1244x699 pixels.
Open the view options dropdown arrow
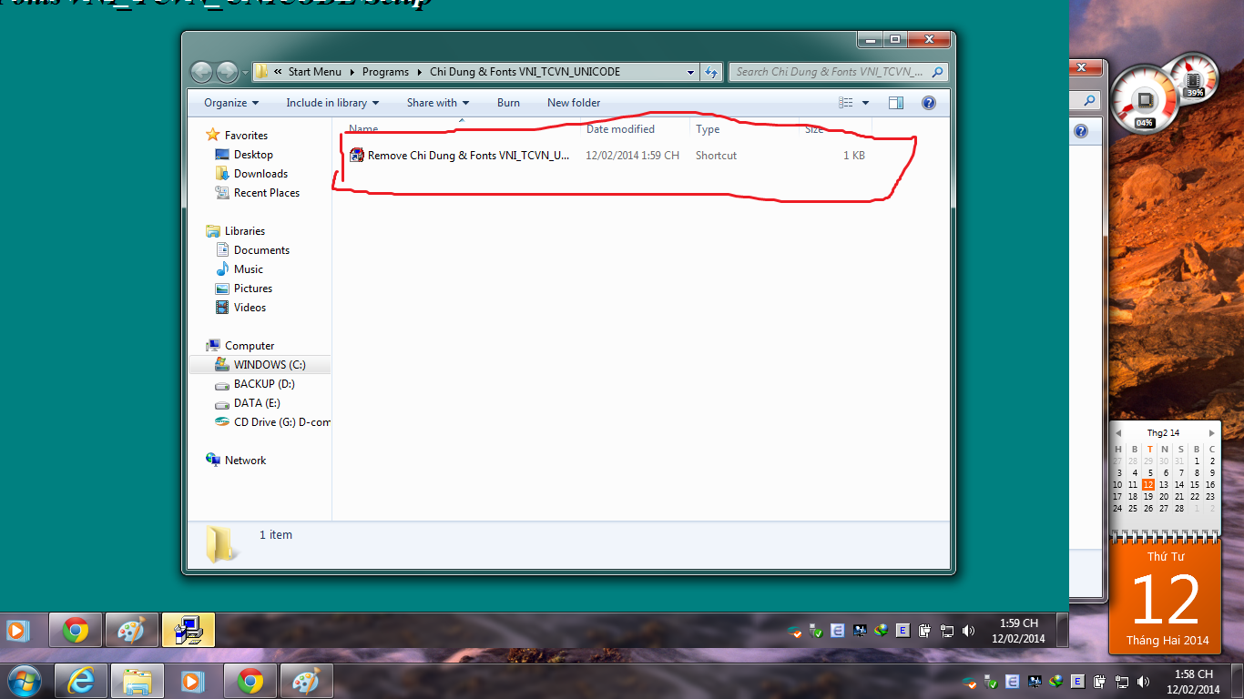pyautogui.click(x=865, y=103)
